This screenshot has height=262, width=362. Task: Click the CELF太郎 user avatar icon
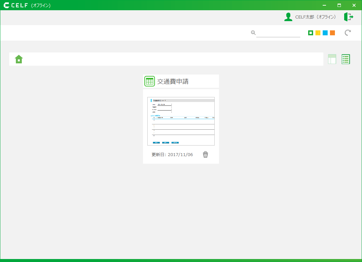point(288,17)
